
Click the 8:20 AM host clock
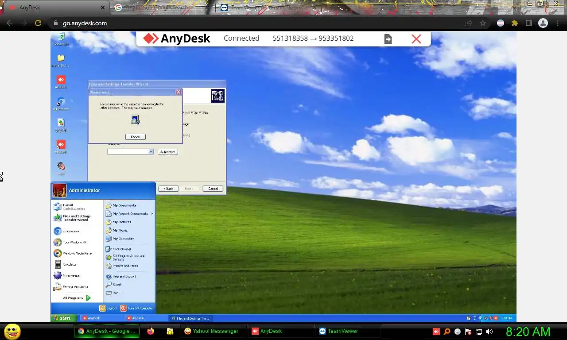click(x=528, y=331)
